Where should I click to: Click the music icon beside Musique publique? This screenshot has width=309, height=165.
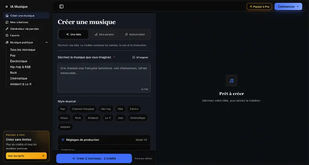click(x=7, y=42)
